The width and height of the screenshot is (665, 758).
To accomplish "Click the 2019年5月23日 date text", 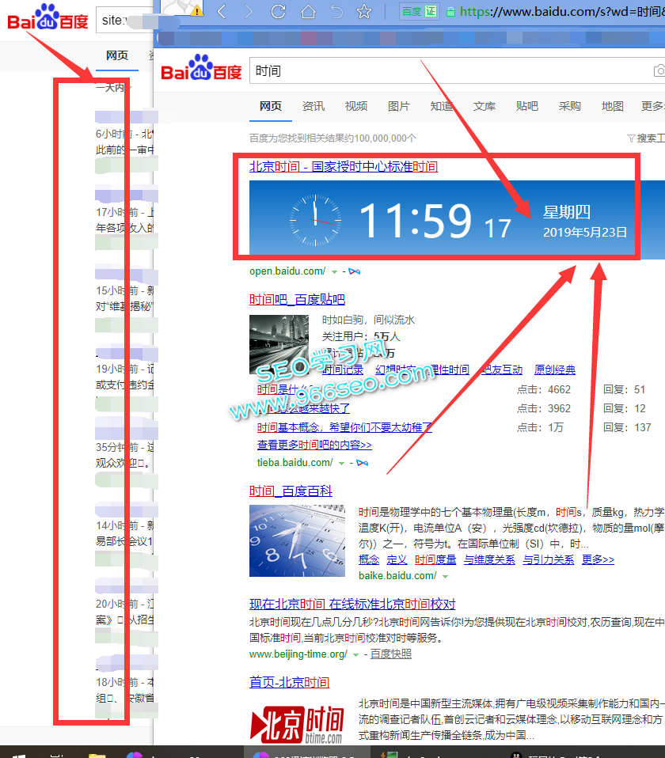I will coord(585,233).
